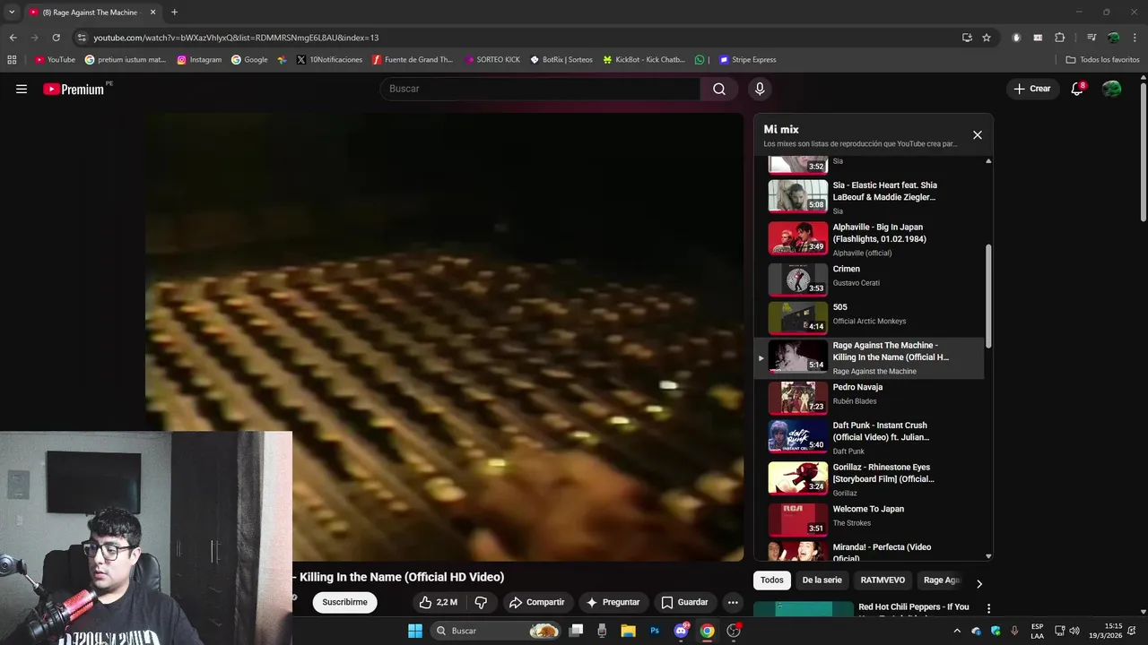This screenshot has height=645, width=1148.
Task: Play Alphaville - Big In Japan
Action: pos(870,238)
